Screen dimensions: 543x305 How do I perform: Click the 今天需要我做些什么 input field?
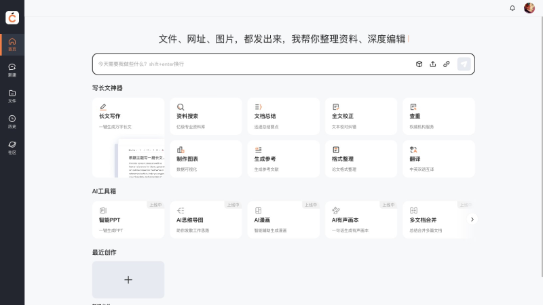pos(251,64)
